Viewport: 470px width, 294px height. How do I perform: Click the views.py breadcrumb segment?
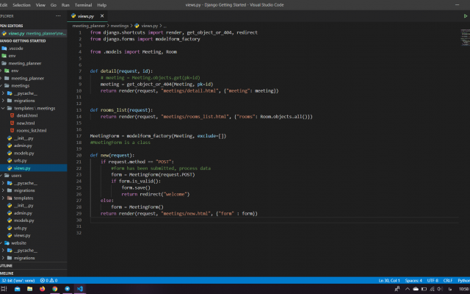[149, 26]
